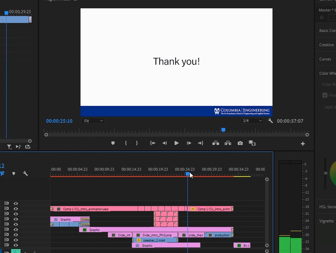Click the Program monitor playhead marker
Screen dimensions: 336x253
click(x=223, y=130)
